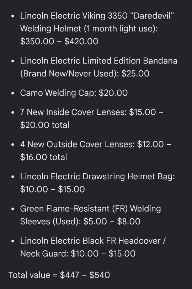The image size is (192, 289).
Task: Click the Welding Helmet (1 month light use) text
Action: (89, 29)
